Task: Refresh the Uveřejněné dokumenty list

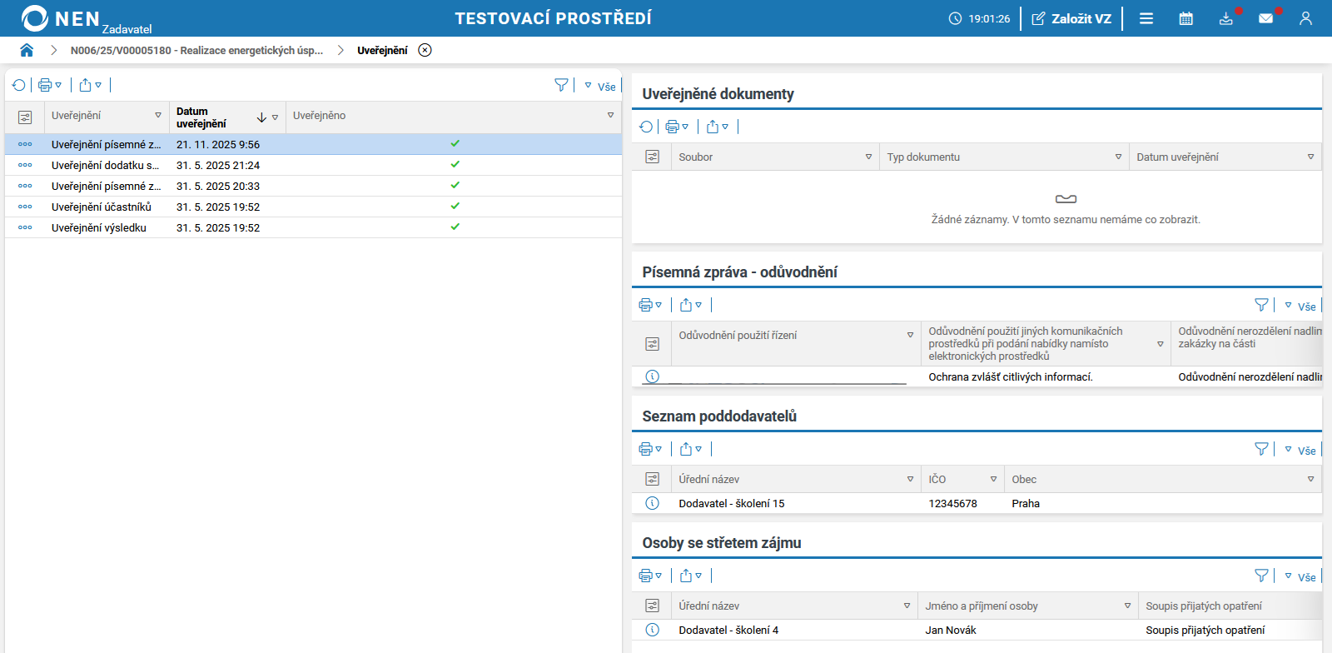Action: point(646,127)
